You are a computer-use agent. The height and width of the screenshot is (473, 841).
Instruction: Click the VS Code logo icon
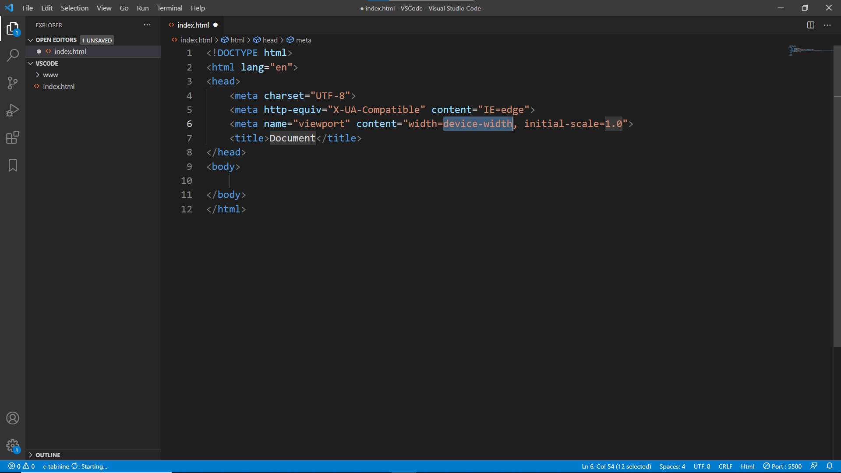click(x=9, y=8)
